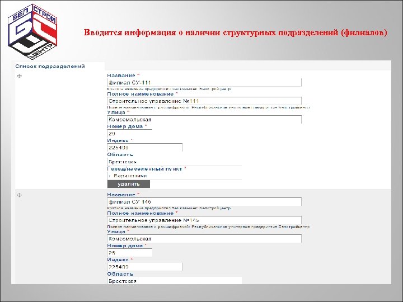Click the БелСтройЦентр logo

[32, 31]
